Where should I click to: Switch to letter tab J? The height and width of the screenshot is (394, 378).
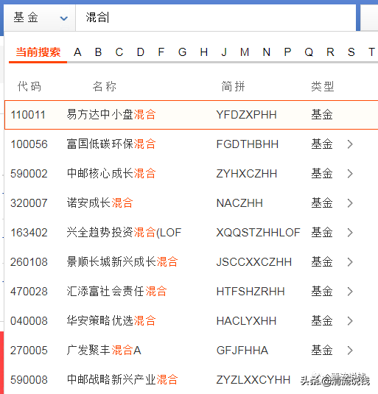point(224,52)
